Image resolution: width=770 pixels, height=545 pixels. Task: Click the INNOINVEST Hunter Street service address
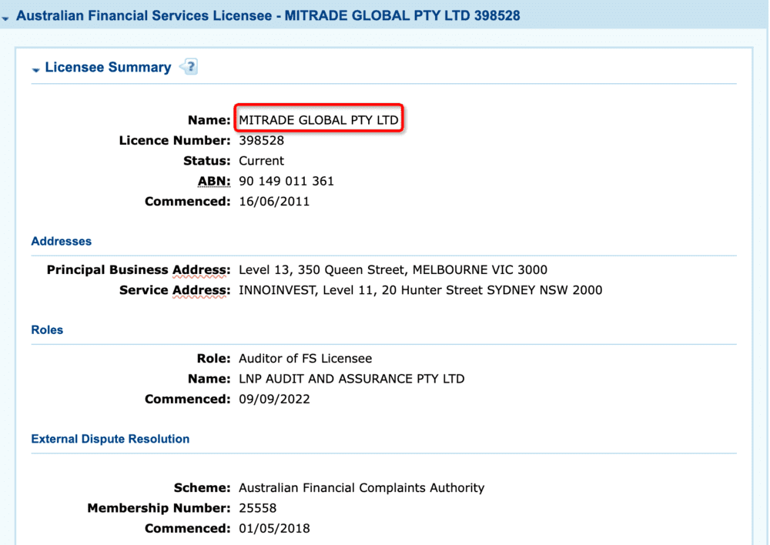tap(420, 290)
